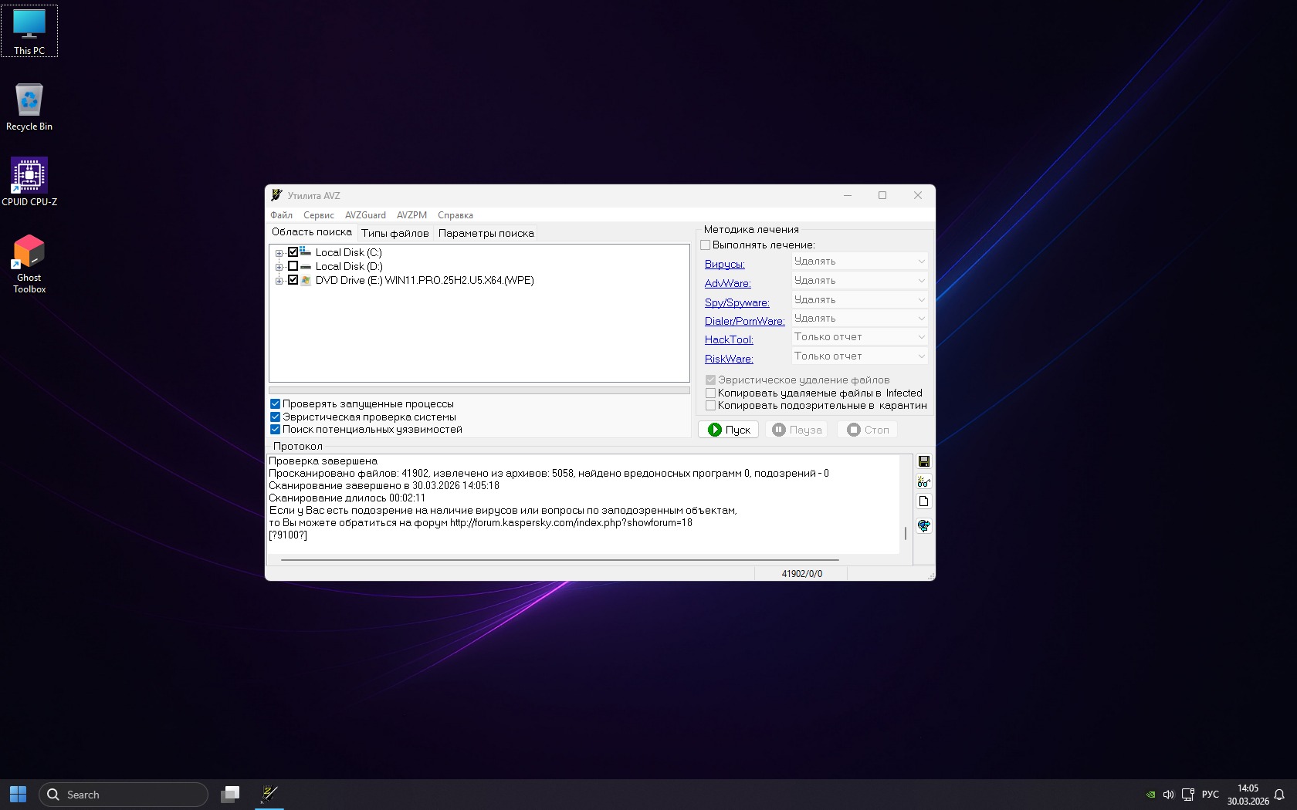Image resolution: width=1297 pixels, height=810 pixels.
Task: Expand the Local Disk (C:) tree node
Action: tap(279, 253)
